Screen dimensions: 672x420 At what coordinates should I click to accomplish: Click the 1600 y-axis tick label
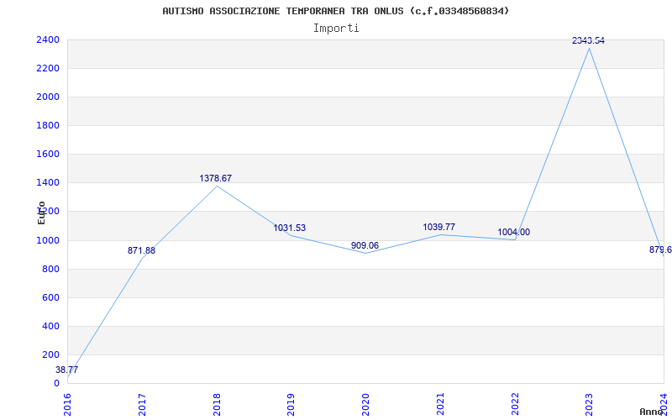point(48,155)
